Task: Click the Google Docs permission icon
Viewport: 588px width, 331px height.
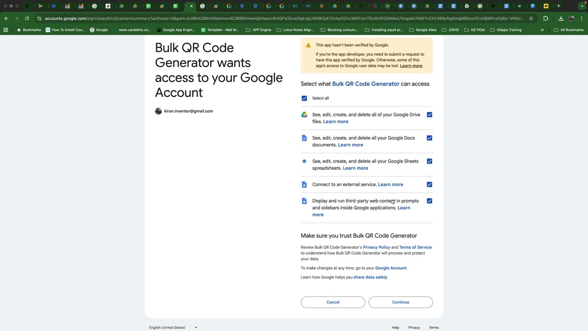Action: pos(304,138)
